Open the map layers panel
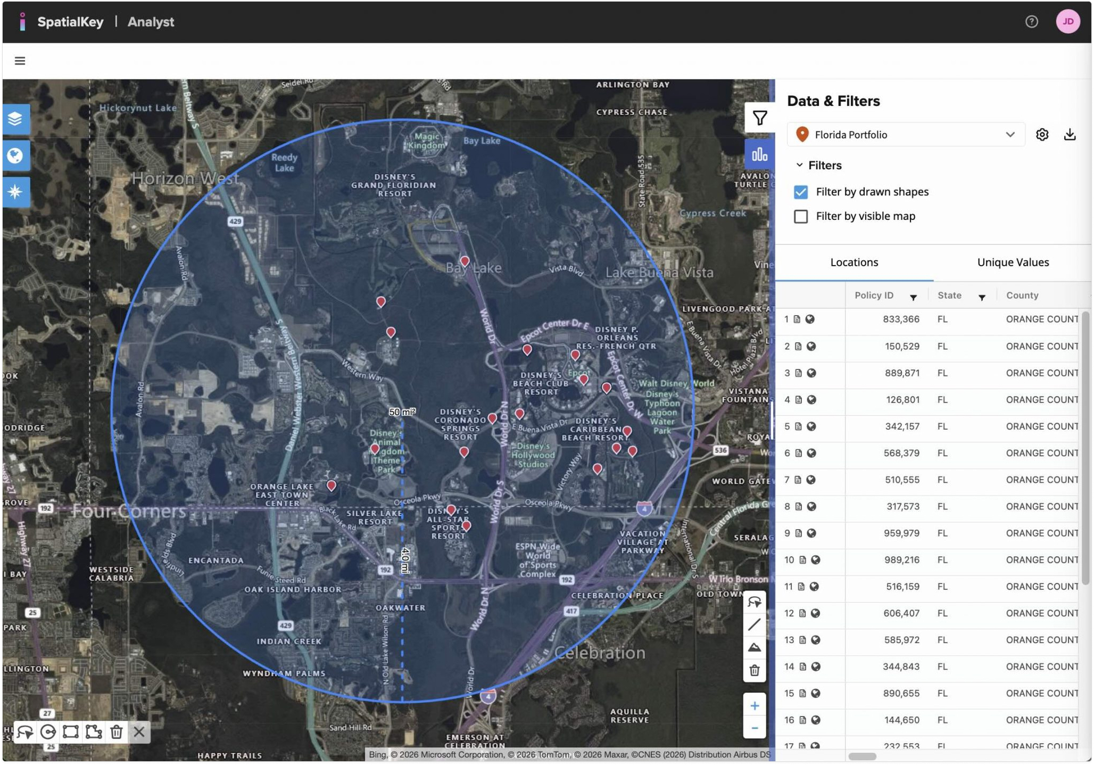Screen dimensions: 1094x765 click(15, 119)
